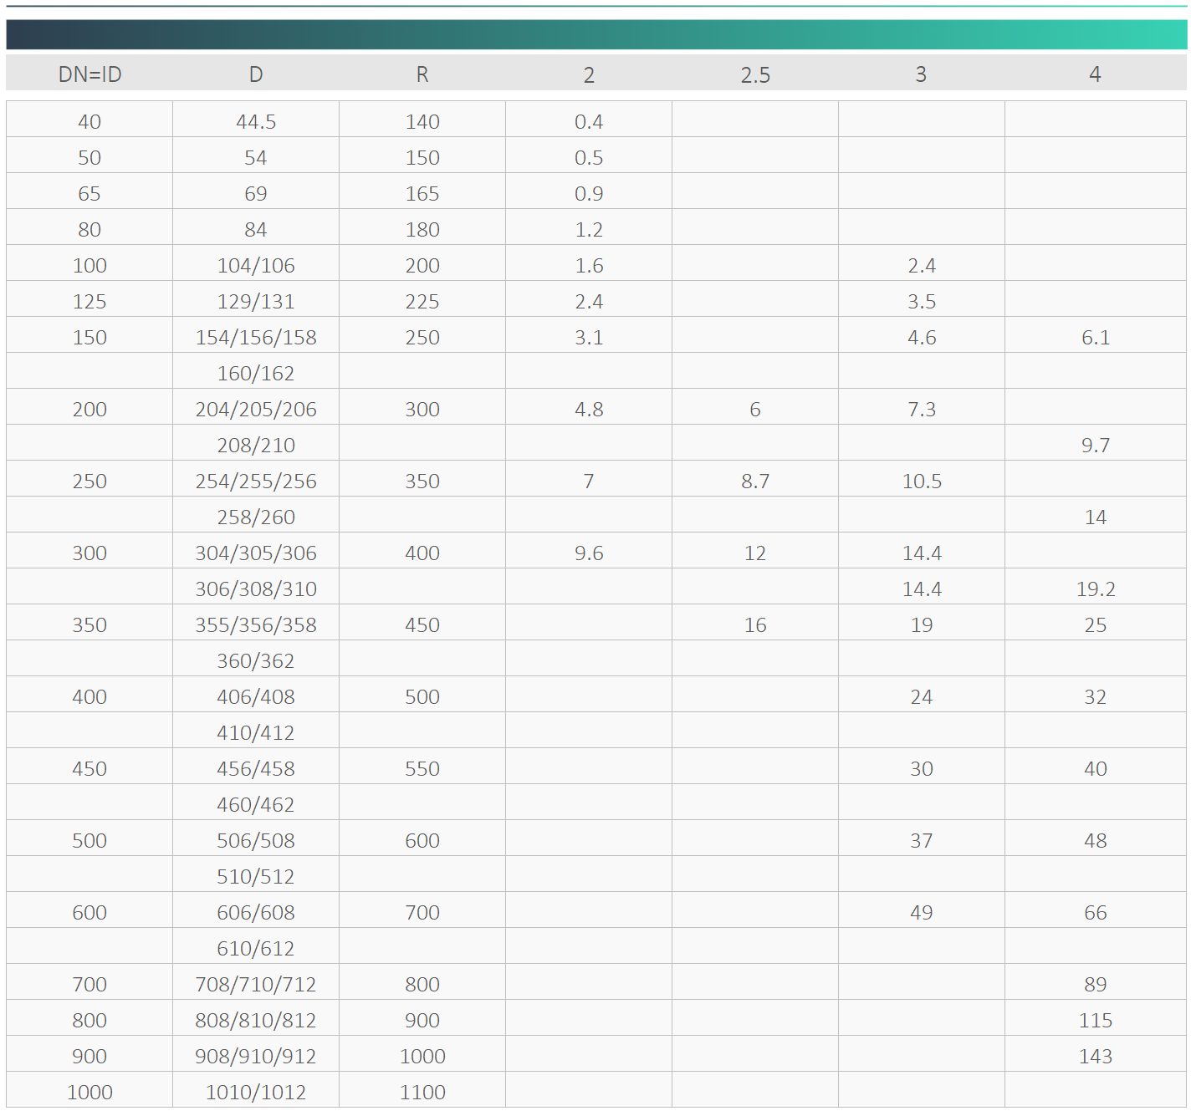This screenshot has width=1191, height=1116.
Task: Click the D value 129/131
Action: coord(256,302)
